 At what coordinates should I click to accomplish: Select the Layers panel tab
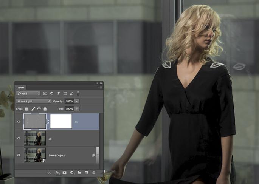20,87
